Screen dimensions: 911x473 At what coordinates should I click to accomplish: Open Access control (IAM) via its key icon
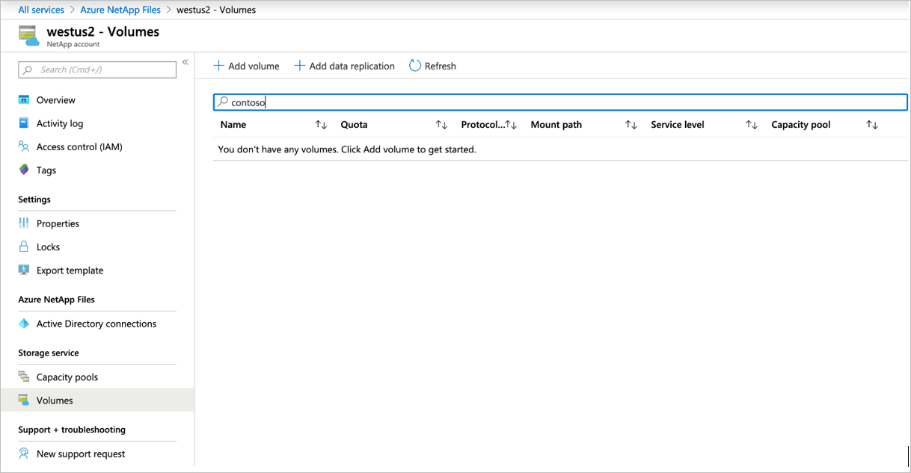pos(23,146)
